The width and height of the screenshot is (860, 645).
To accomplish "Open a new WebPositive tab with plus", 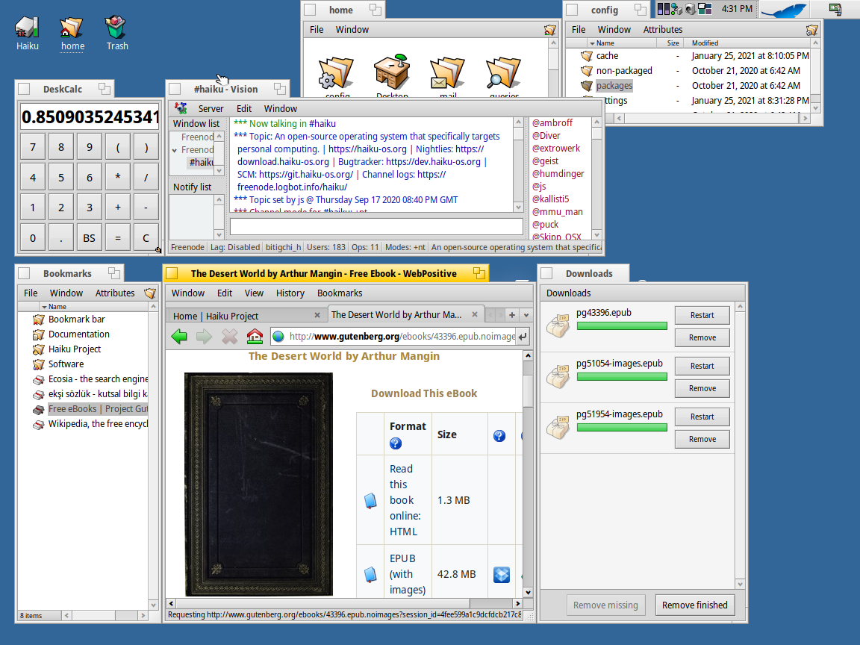I will 511,315.
